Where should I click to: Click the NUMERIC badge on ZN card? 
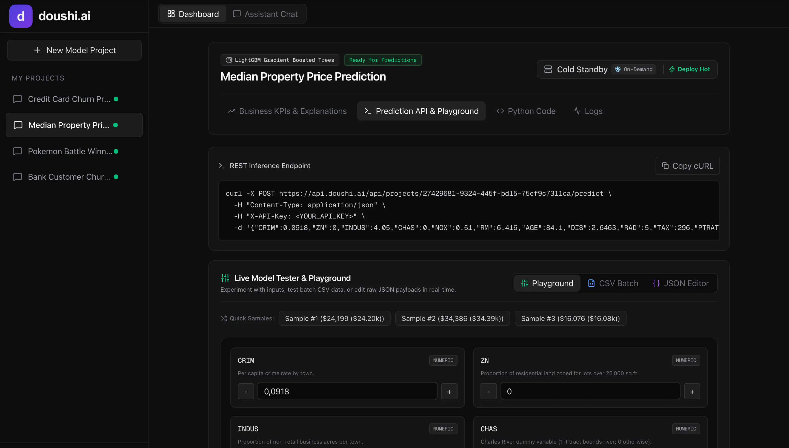coord(686,360)
